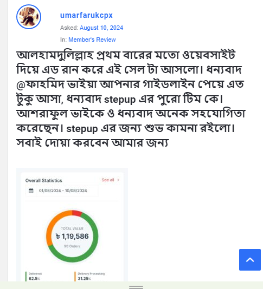The width and height of the screenshot is (263, 289).
Task: Click the 96 Orders label in chart
Action: pyautogui.click(x=72, y=246)
